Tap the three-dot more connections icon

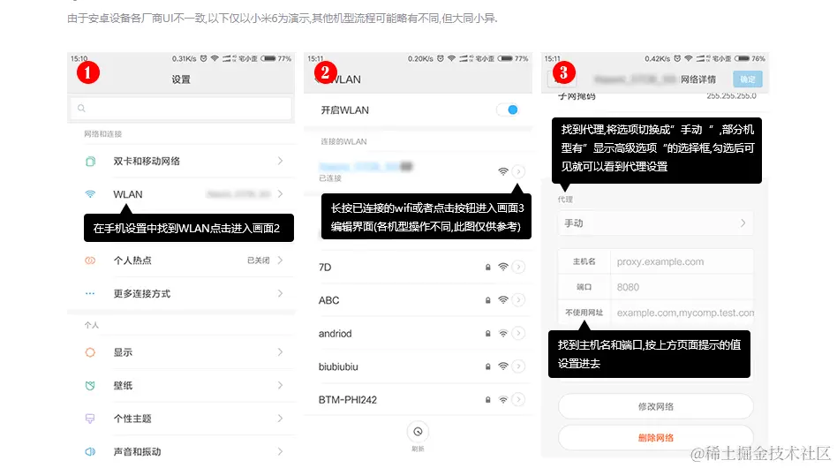click(90, 293)
